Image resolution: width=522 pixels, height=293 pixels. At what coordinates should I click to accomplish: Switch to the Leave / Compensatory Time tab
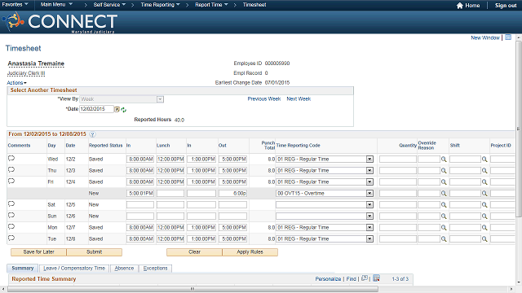(74, 269)
